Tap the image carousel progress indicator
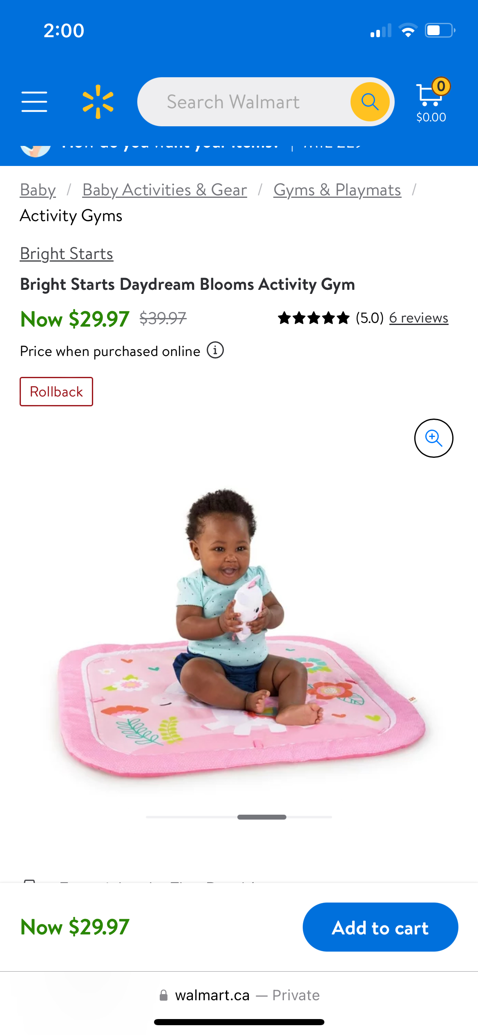The width and height of the screenshot is (478, 1035). pos(239,817)
